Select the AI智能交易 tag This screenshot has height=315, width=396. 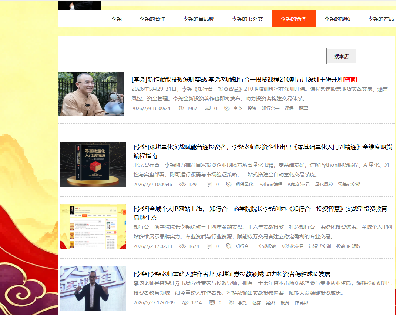[x=299, y=185]
